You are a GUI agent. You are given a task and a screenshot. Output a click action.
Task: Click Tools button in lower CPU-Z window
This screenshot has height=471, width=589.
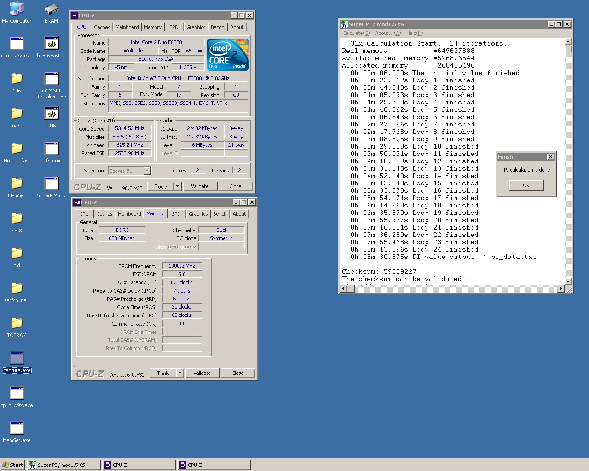(x=163, y=373)
